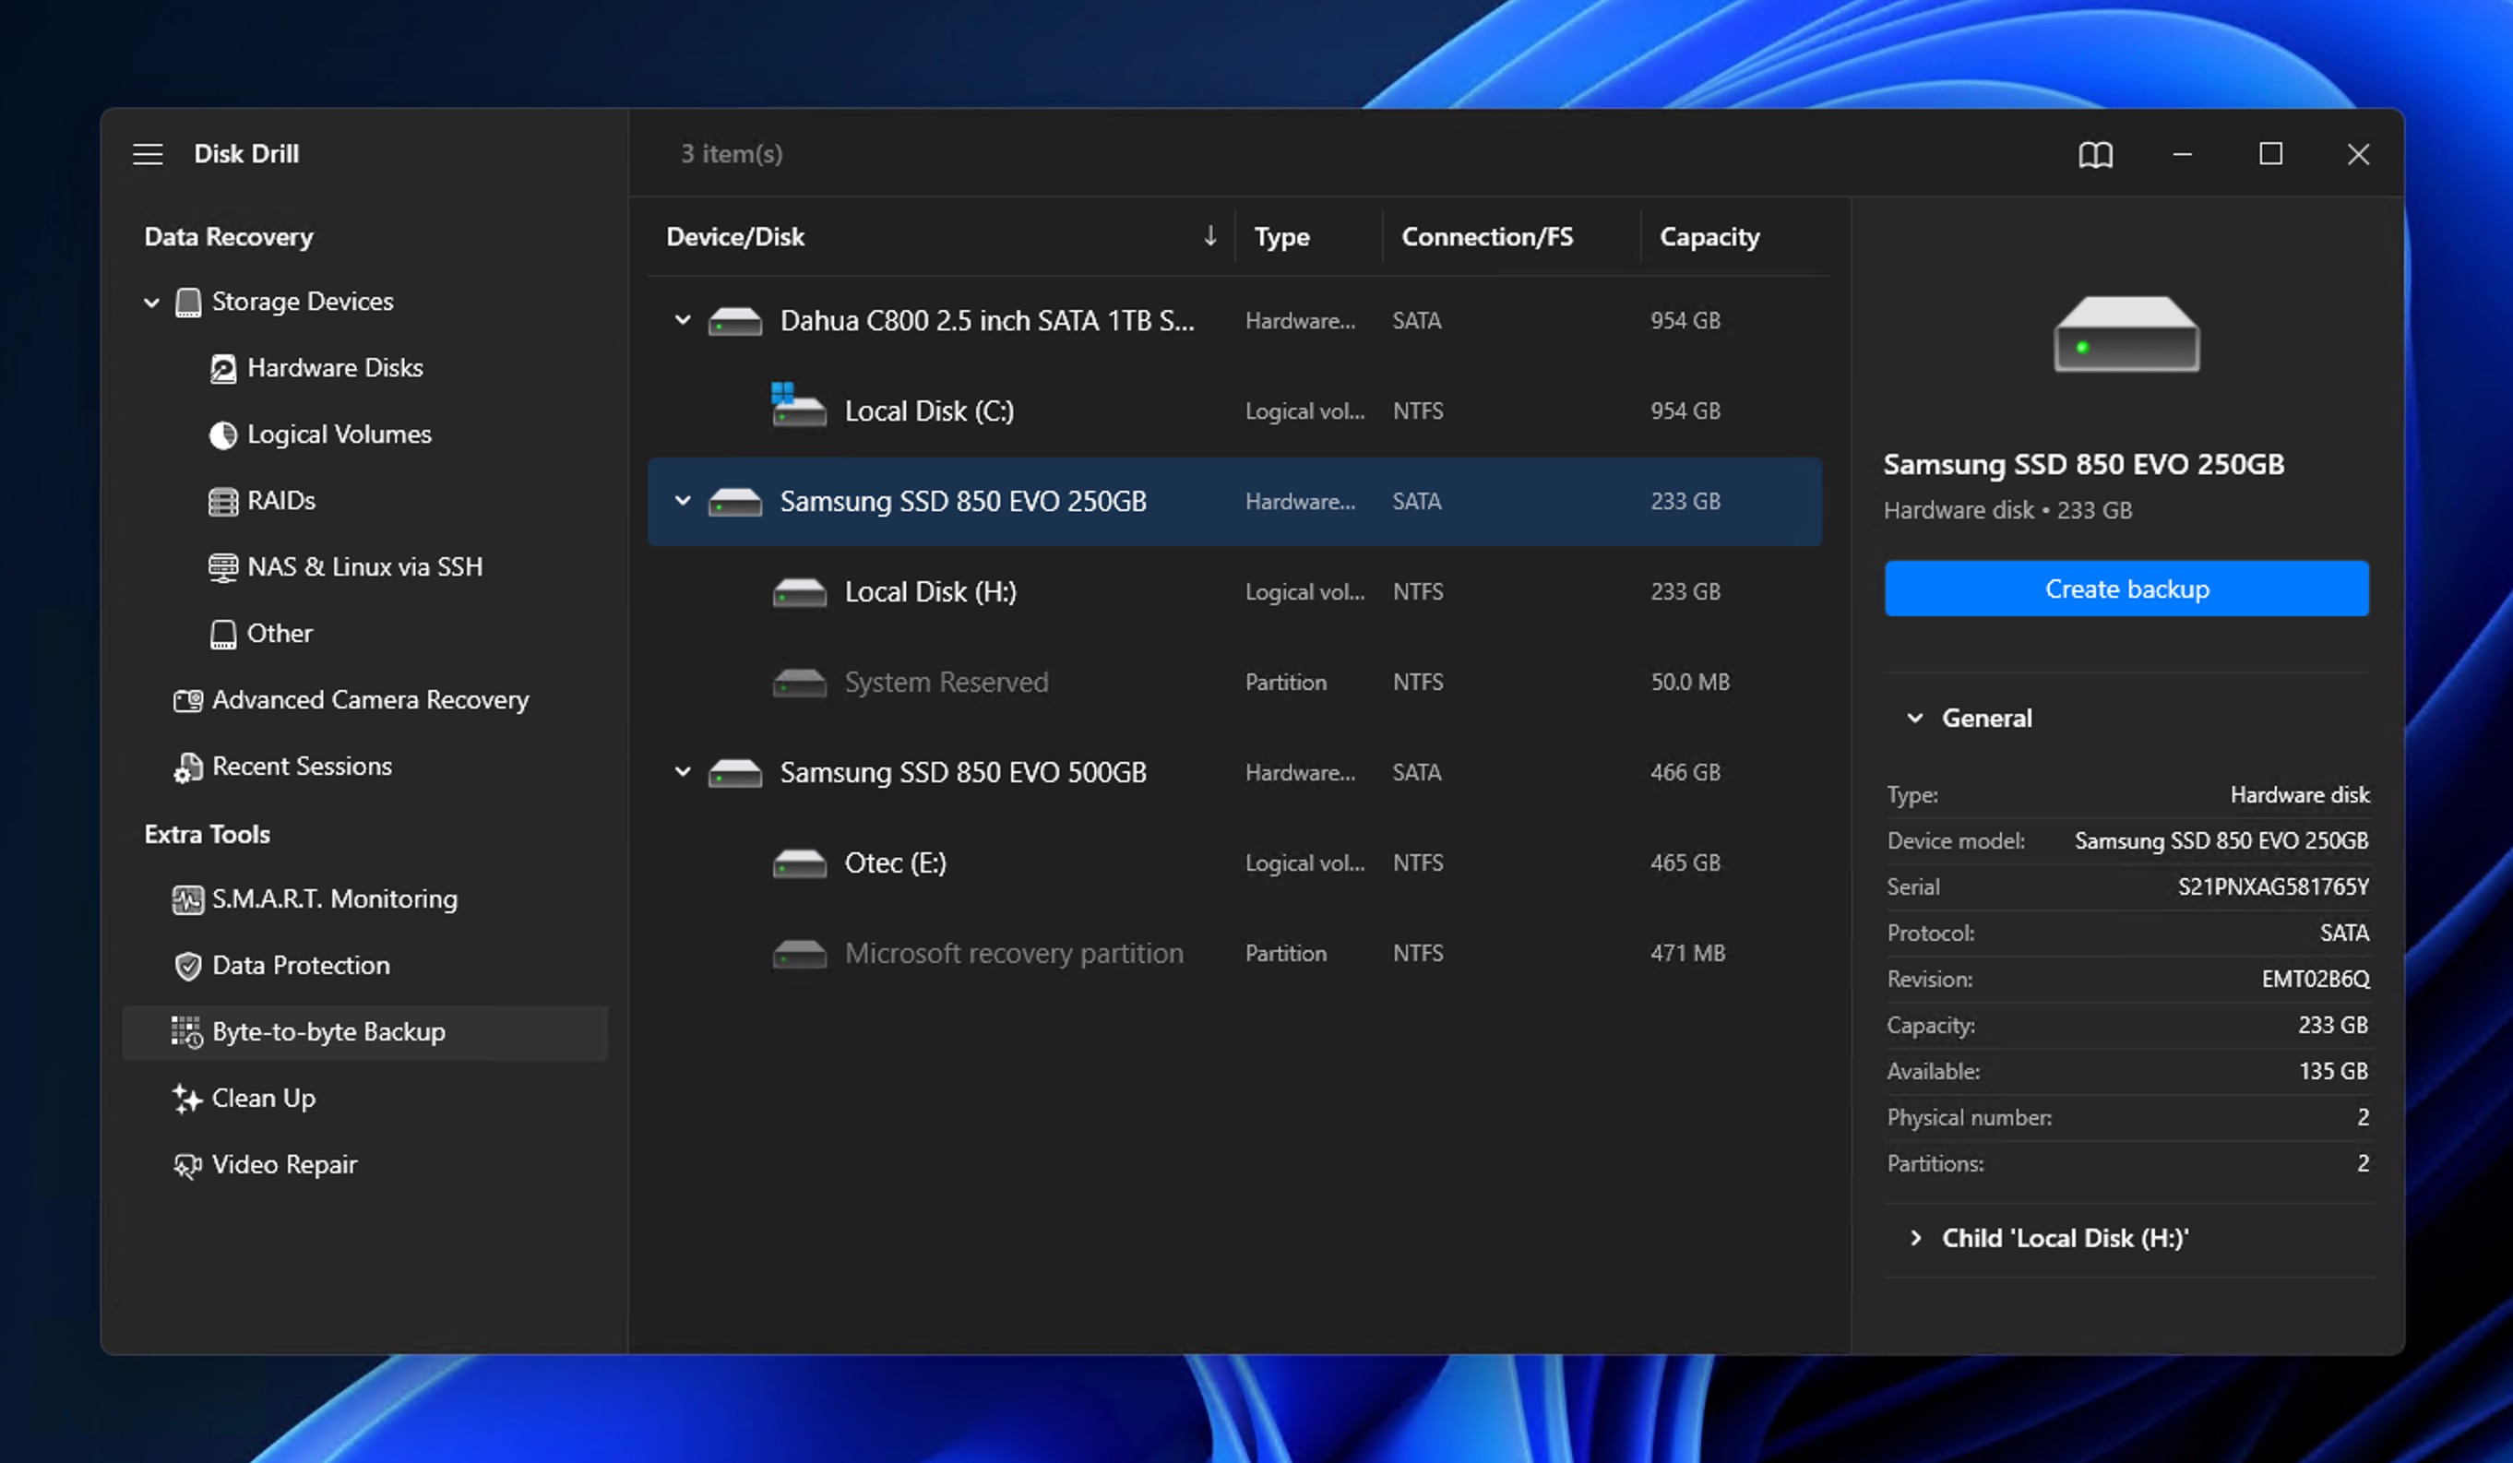The image size is (2513, 1463).
Task: Click the Microsoft recovery partition icon
Action: tap(800, 954)
